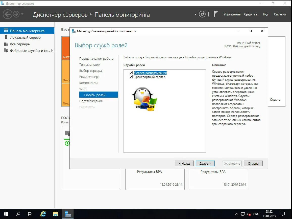Open the Action Center icon in system tray
292x219 pixels.
(x=283, y=214)
